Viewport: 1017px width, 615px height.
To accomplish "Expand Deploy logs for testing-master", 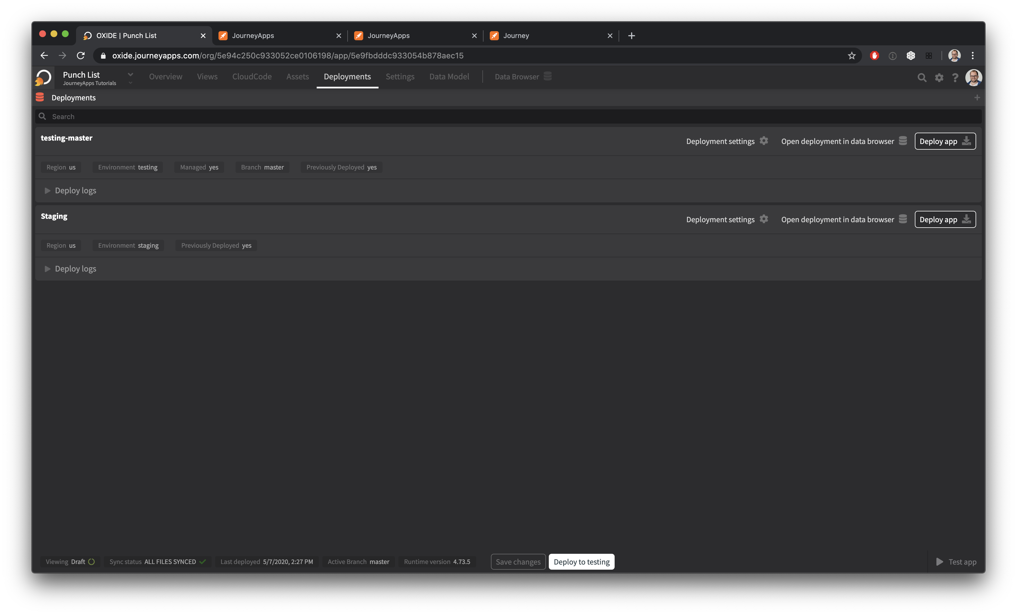I will coord(70,190).
